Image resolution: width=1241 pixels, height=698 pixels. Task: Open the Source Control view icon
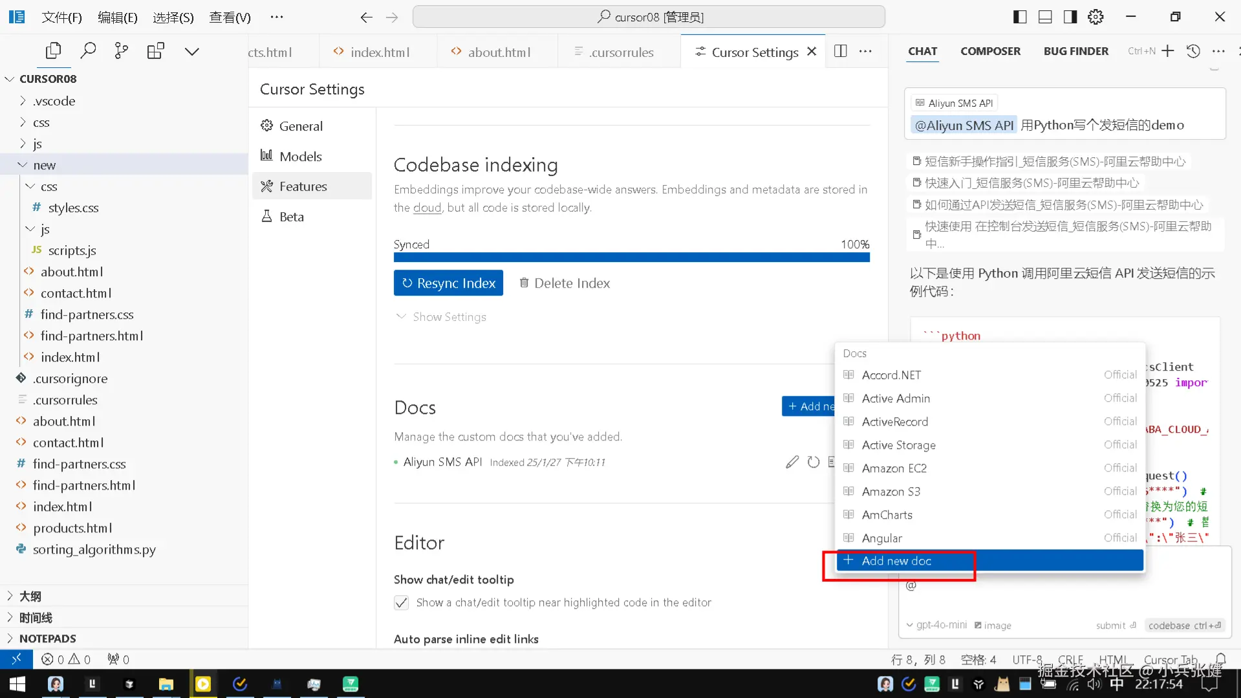click(122, 50)
